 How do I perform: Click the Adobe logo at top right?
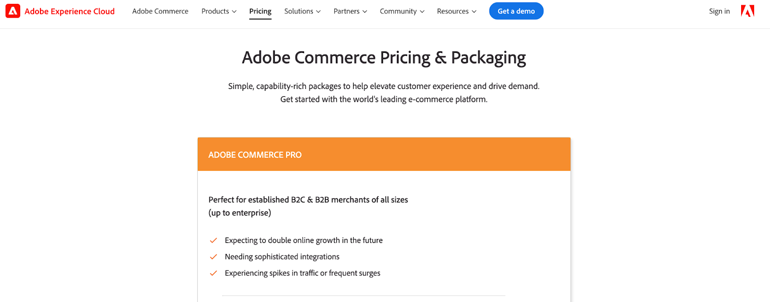[747, 11]
